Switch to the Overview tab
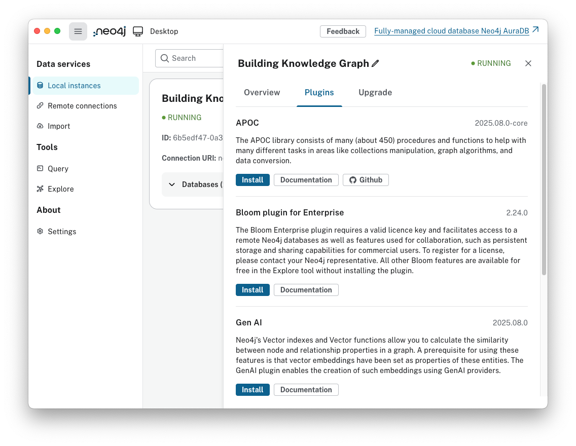 262,93
